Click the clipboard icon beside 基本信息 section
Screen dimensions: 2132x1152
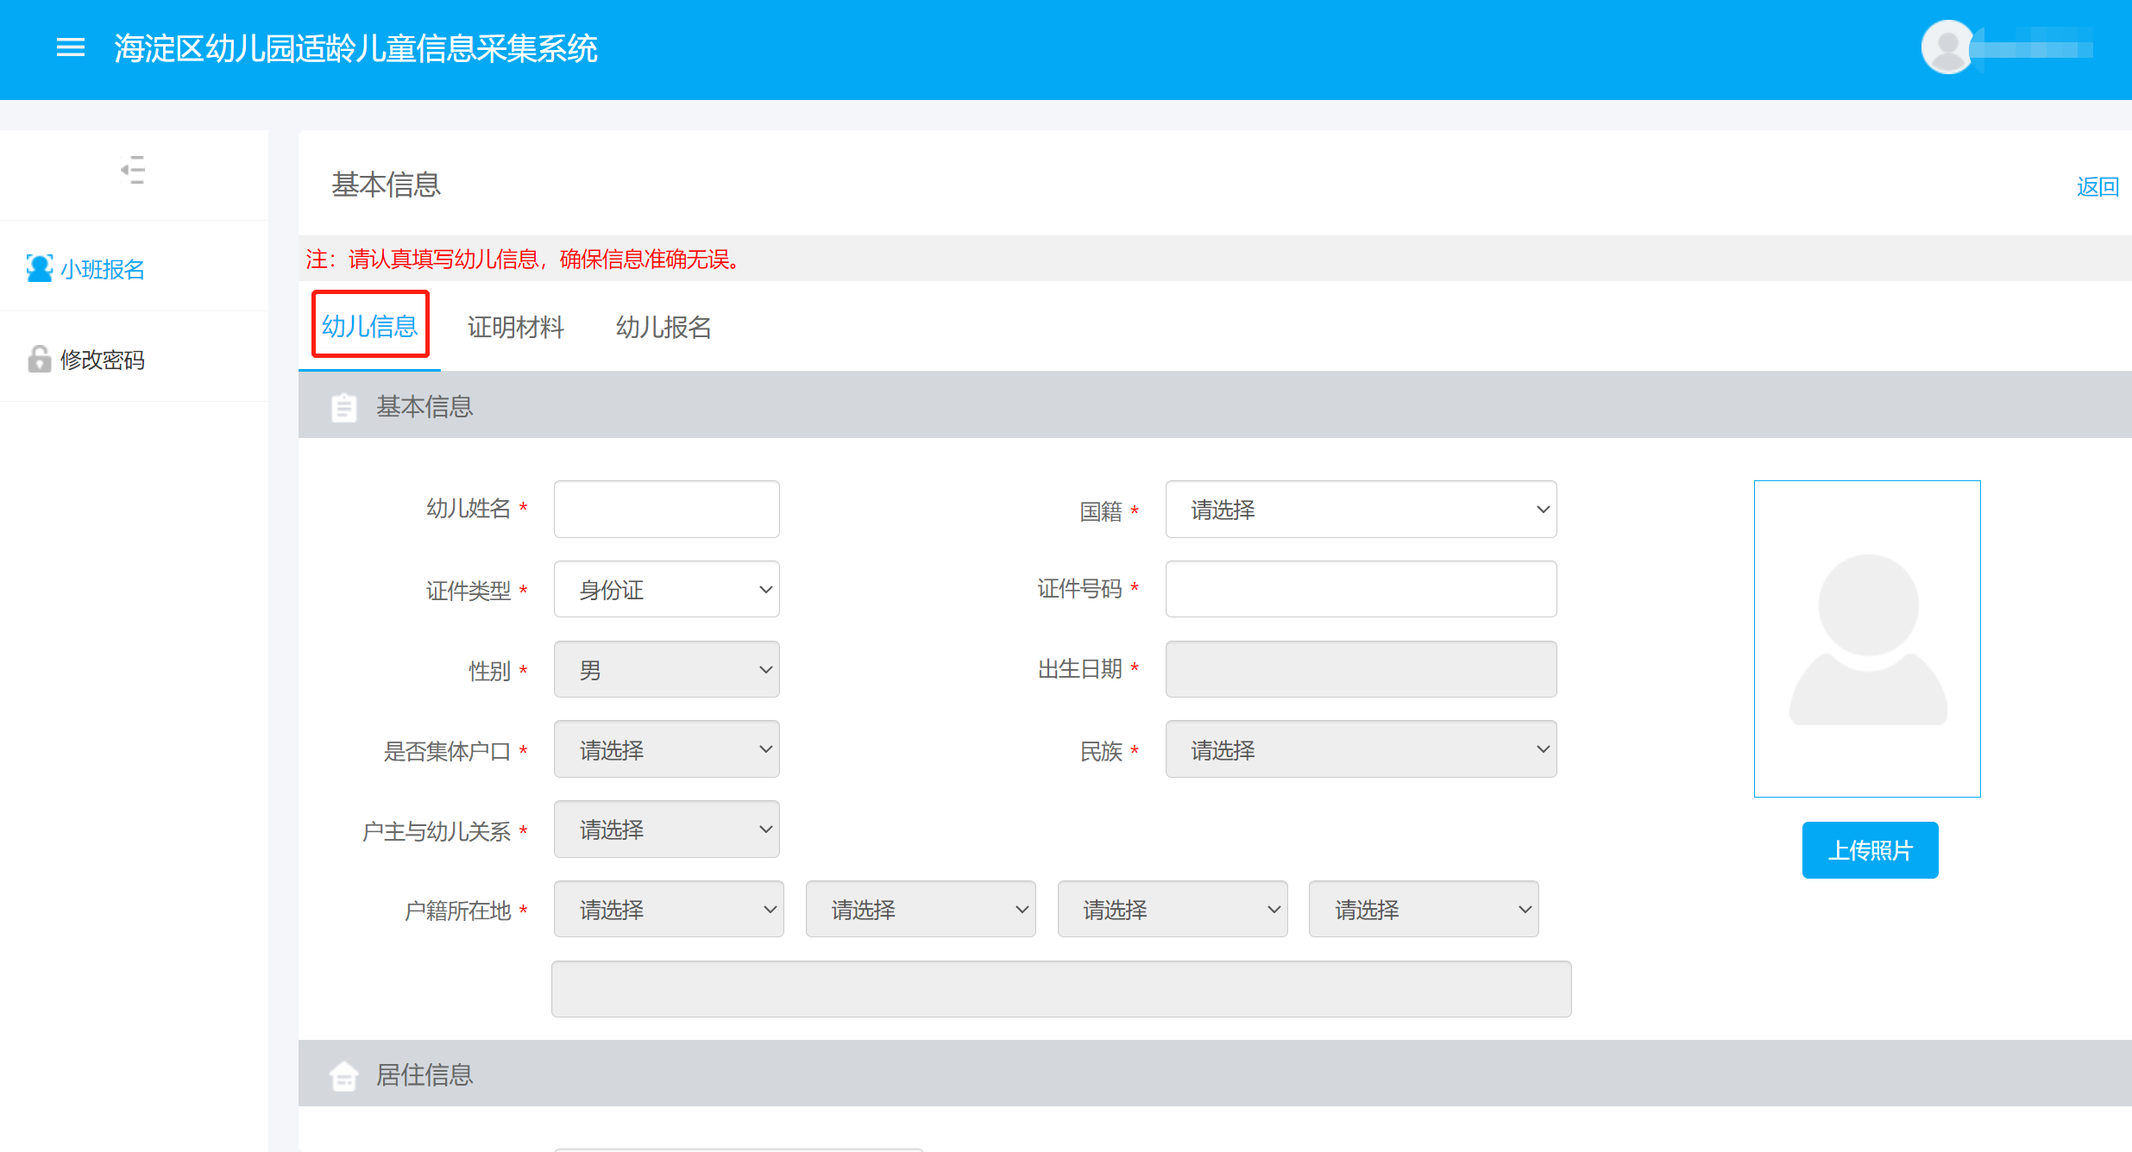[343, 407]
